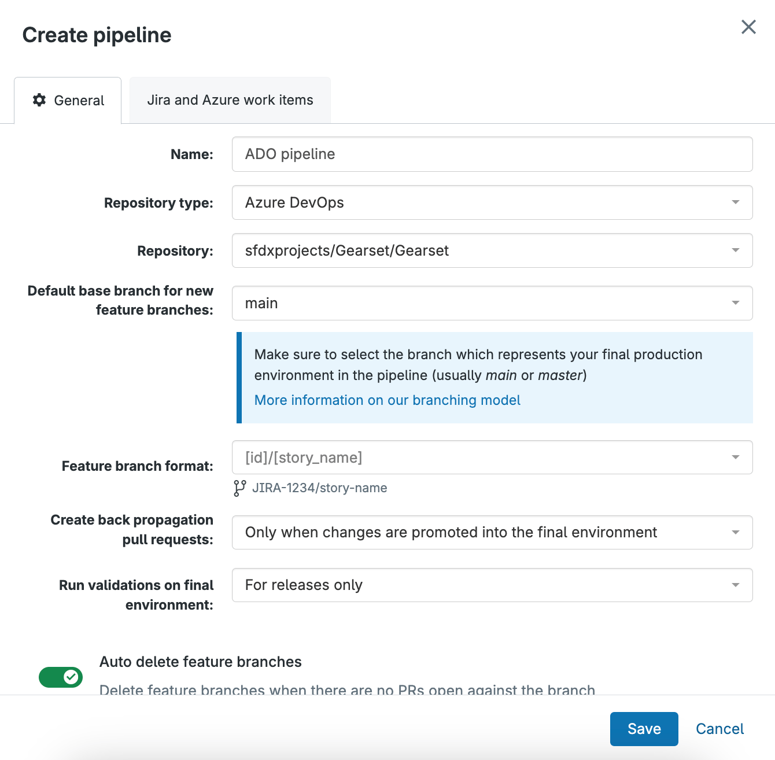Click the Feature branch format caret

coord(735,458)
